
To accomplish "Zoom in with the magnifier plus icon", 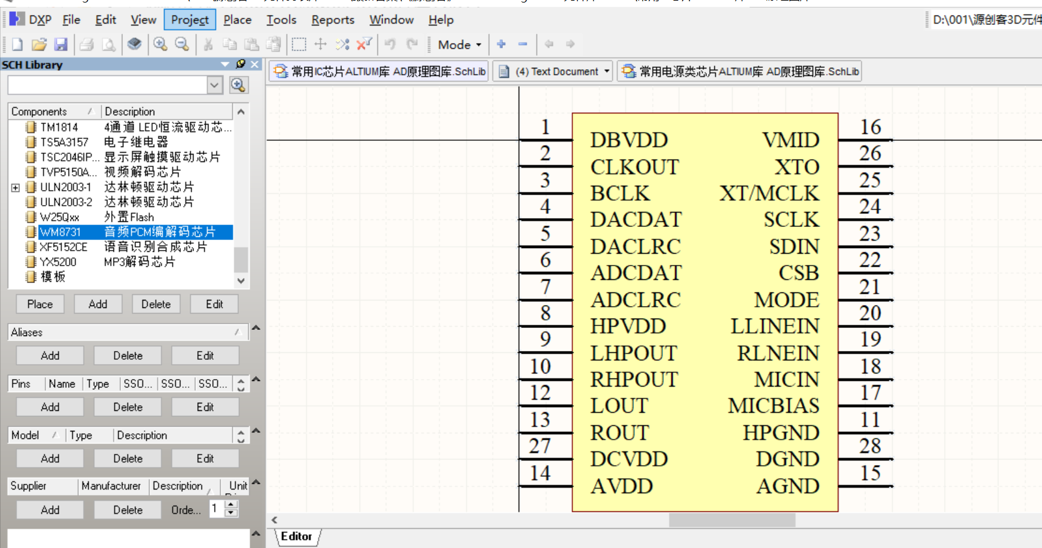I will coord(160,44).
